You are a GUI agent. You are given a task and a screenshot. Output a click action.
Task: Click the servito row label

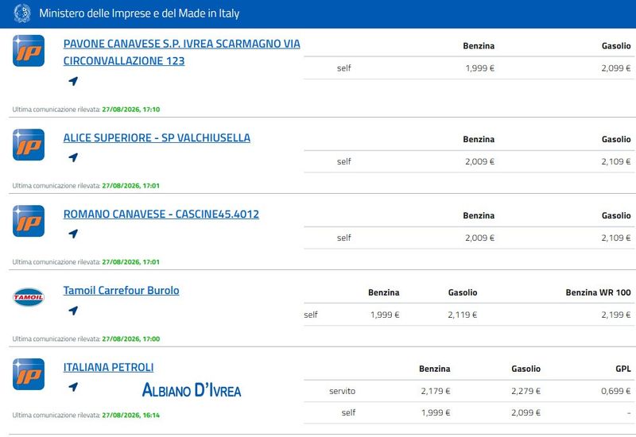click(343, 391)
